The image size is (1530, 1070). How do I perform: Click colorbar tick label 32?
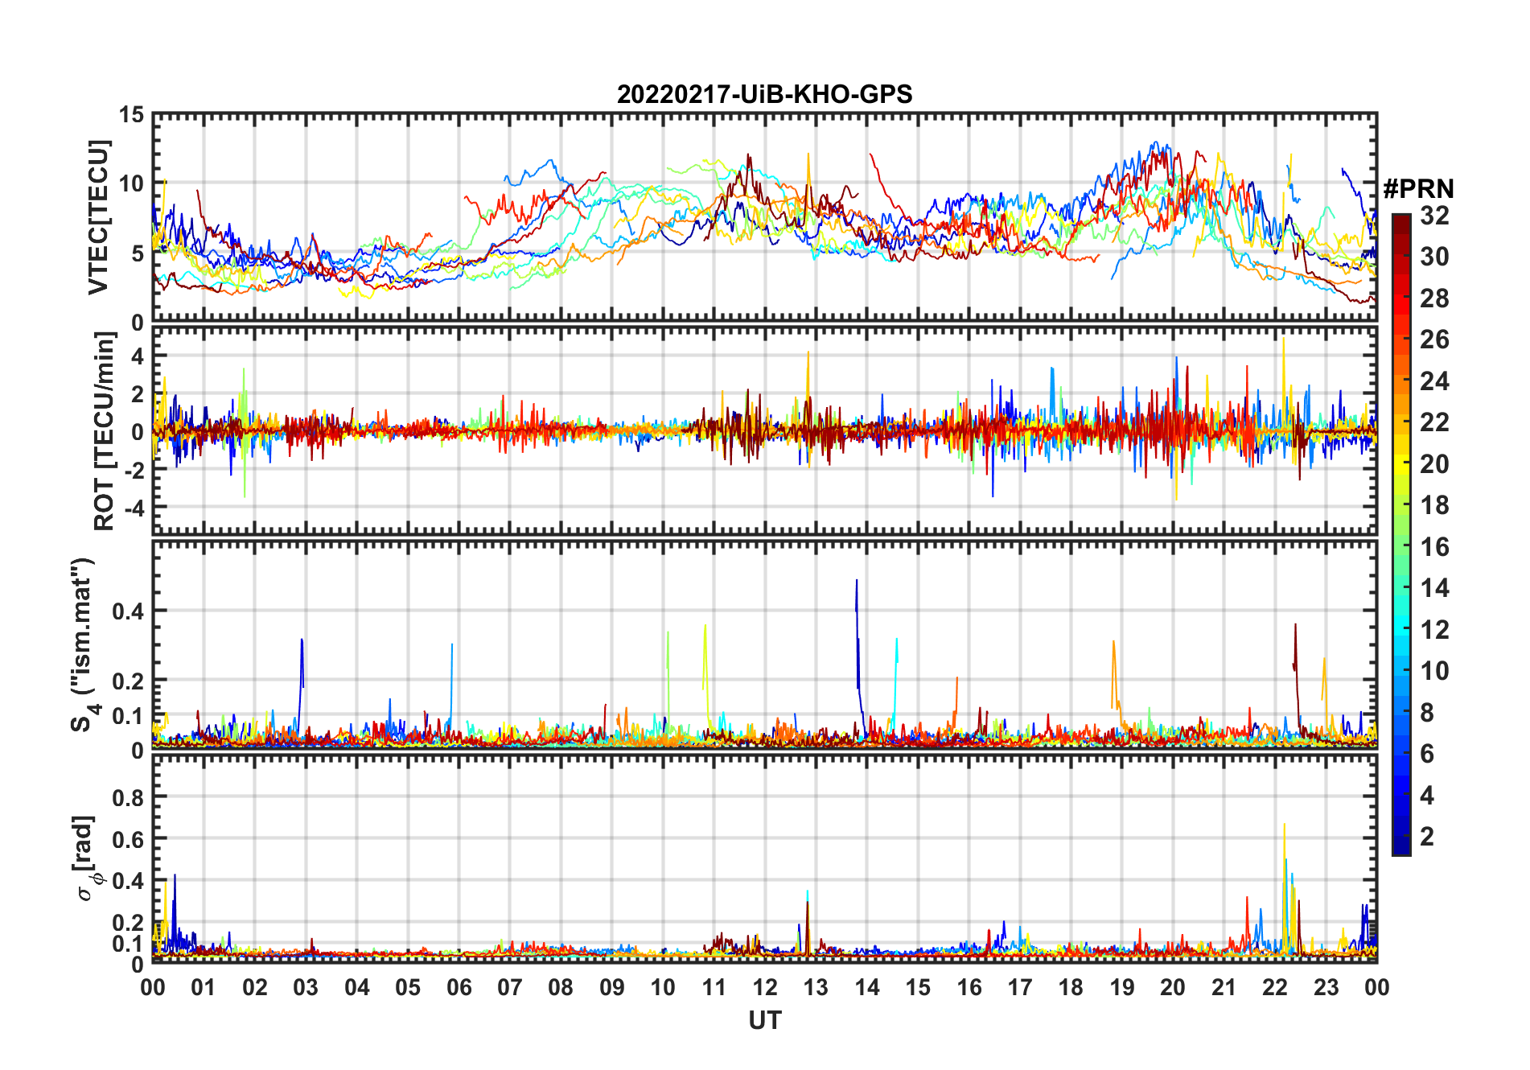(x=1434, y=216)
